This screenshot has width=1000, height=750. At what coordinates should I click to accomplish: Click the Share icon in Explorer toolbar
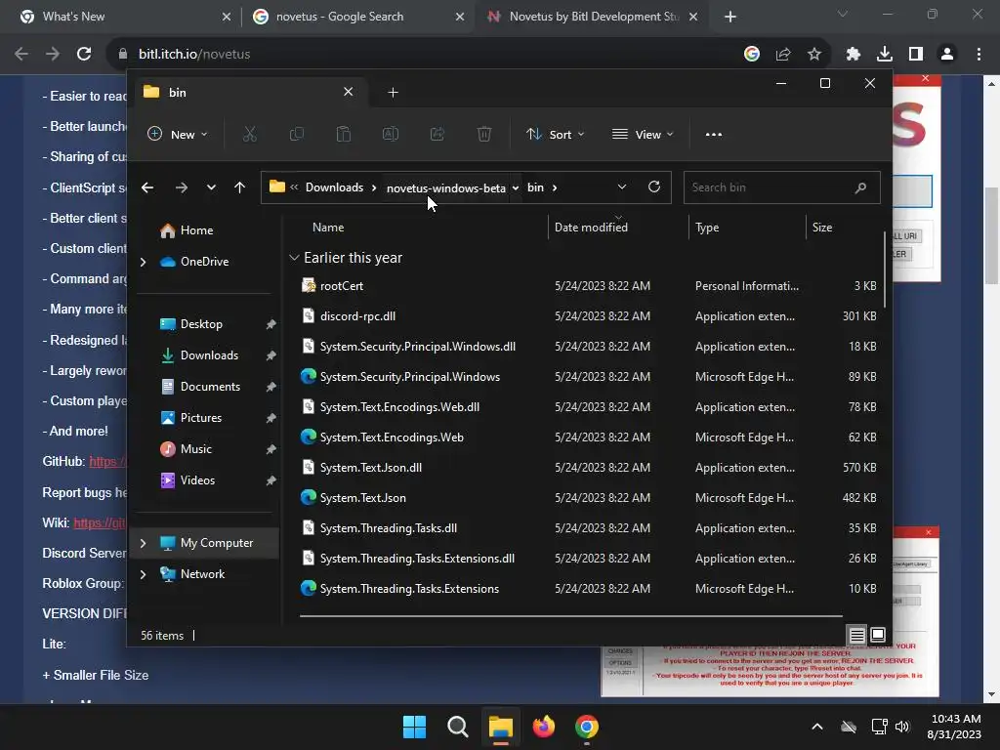(x=437, y=134)
